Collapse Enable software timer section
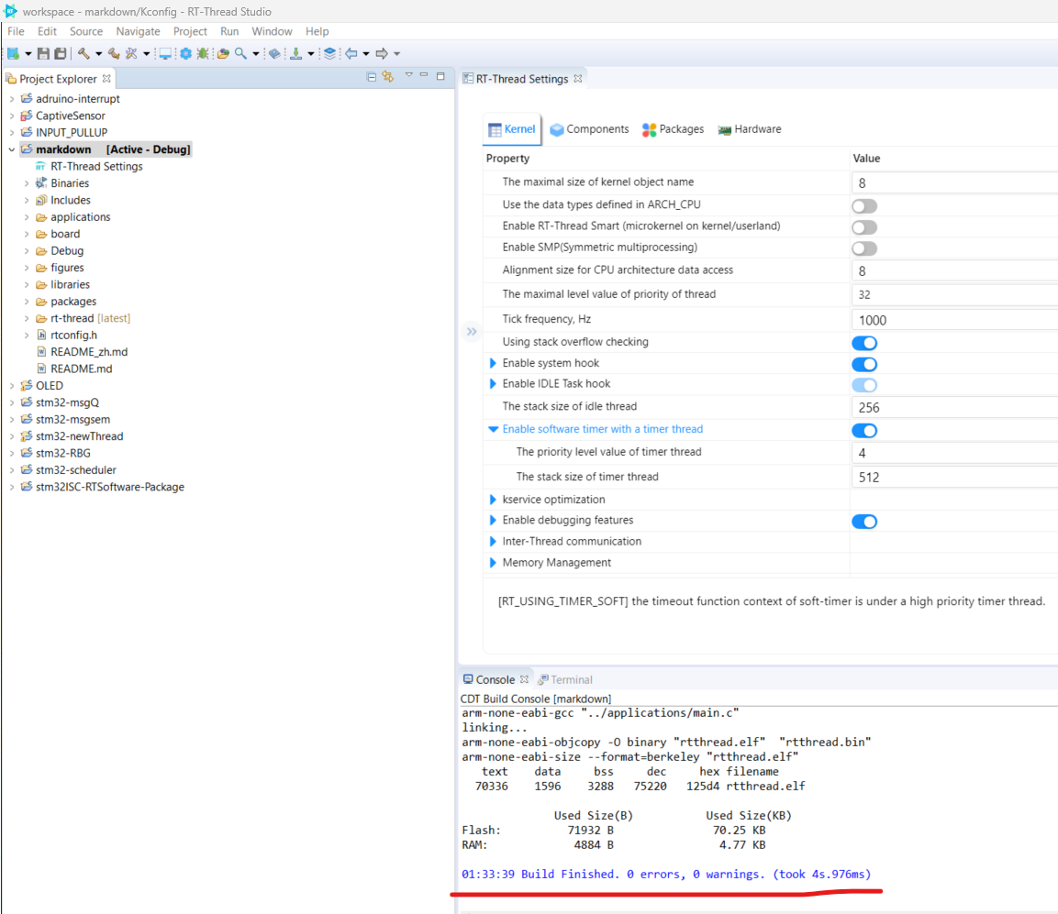1058x914 pixels. [x=494, y=429]
